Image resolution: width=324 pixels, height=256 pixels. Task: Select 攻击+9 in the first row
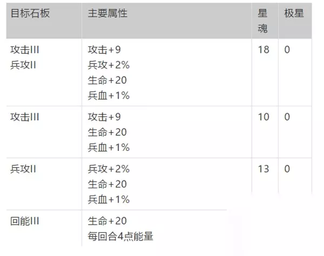(104, 50)
